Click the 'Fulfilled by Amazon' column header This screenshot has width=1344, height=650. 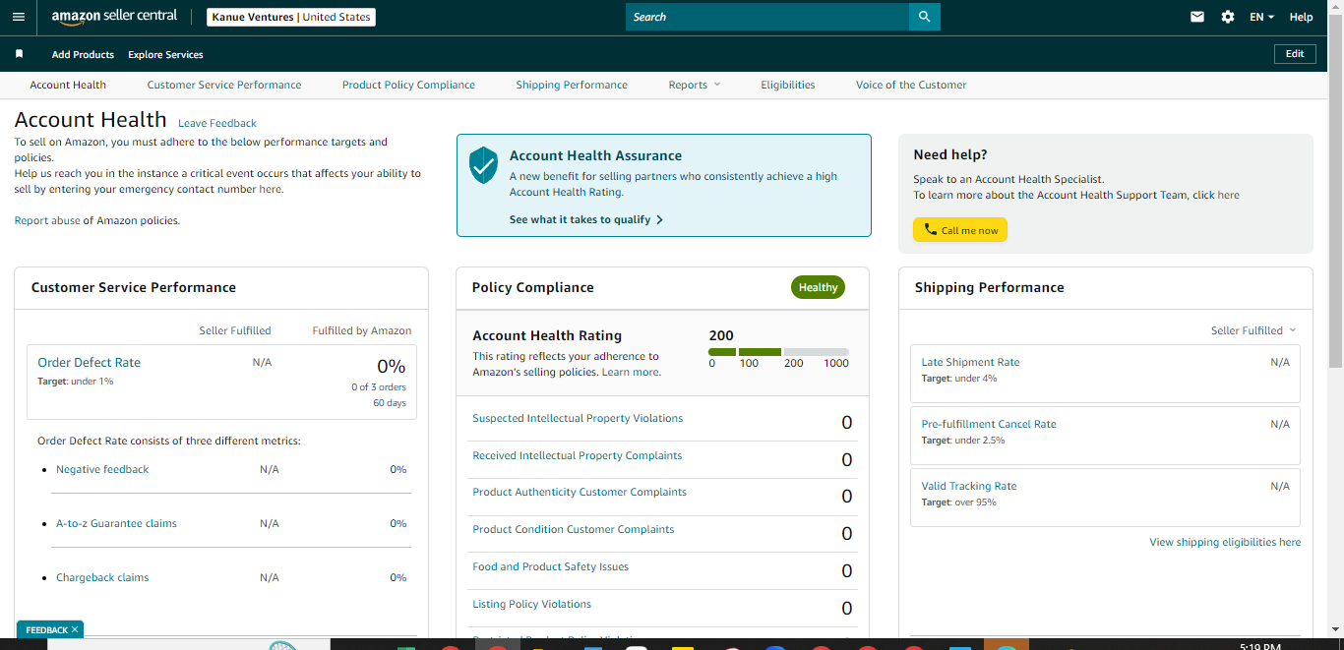click(x=362, y=330)
